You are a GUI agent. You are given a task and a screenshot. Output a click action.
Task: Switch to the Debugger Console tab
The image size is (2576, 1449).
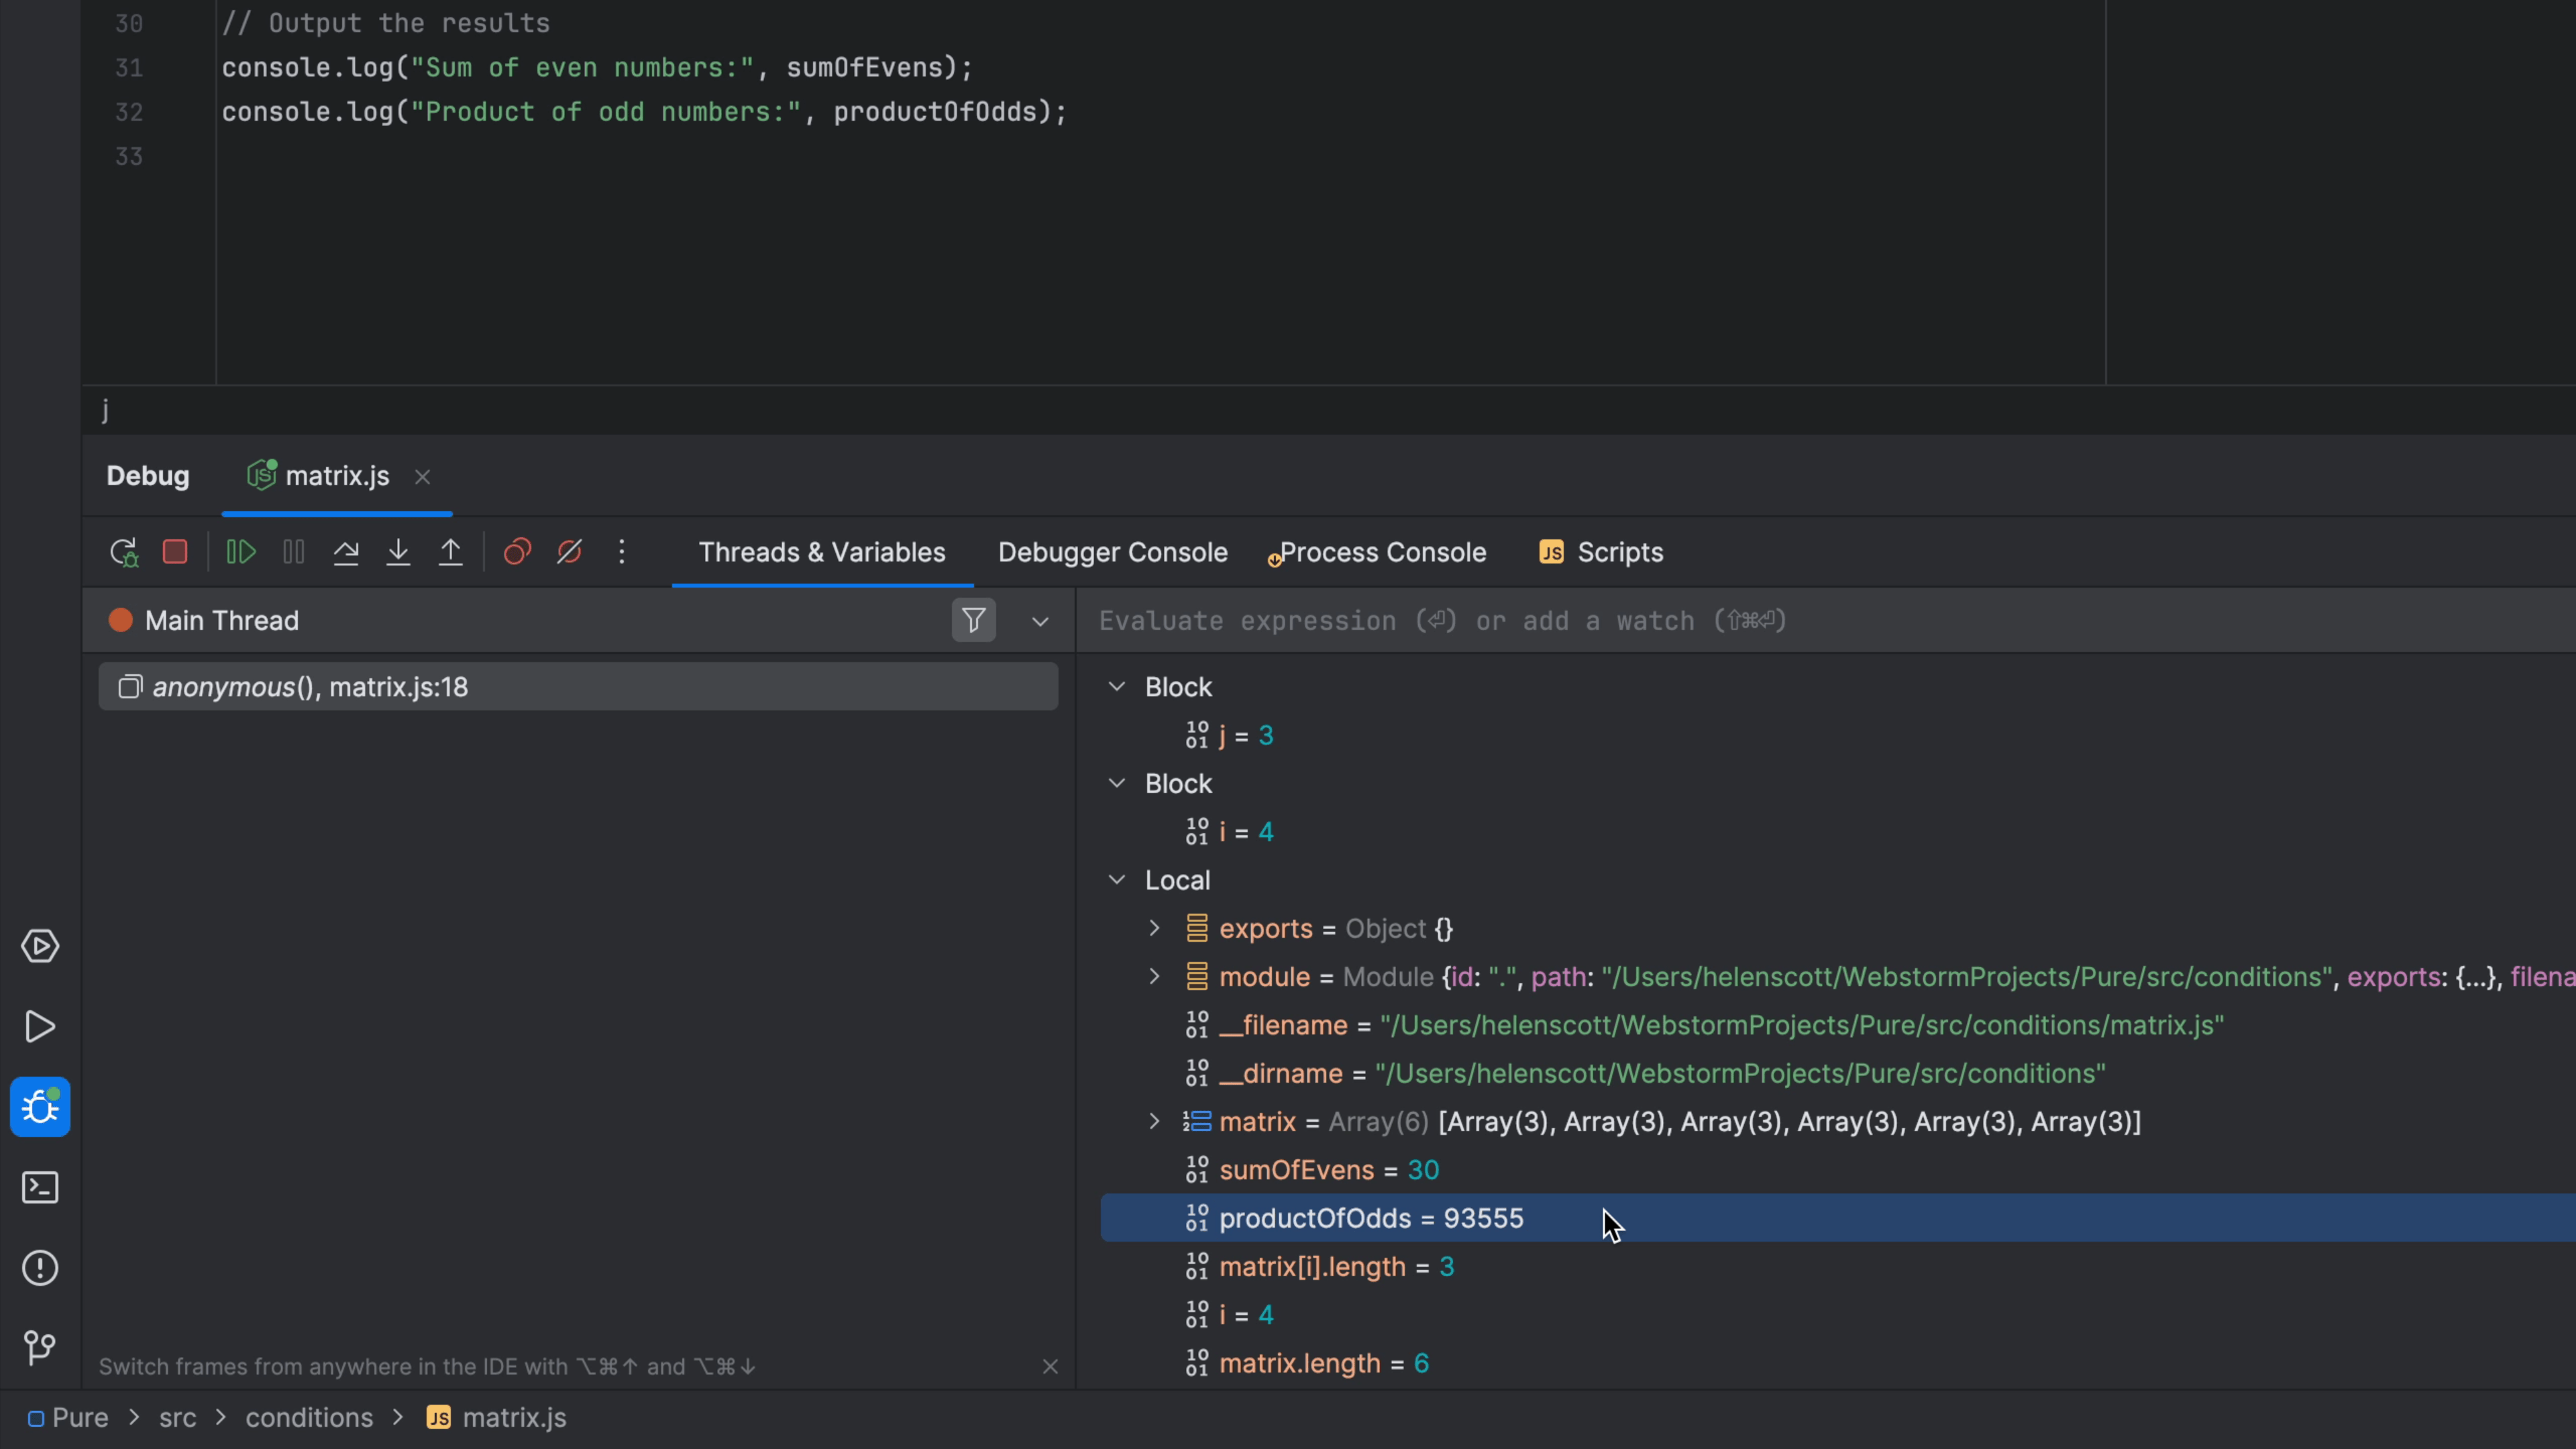1112,552
